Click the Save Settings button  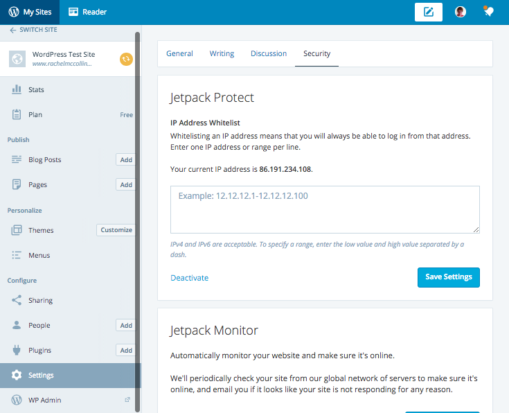[449, 277]
